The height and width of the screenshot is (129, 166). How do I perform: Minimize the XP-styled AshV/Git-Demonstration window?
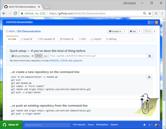(149, 22)
